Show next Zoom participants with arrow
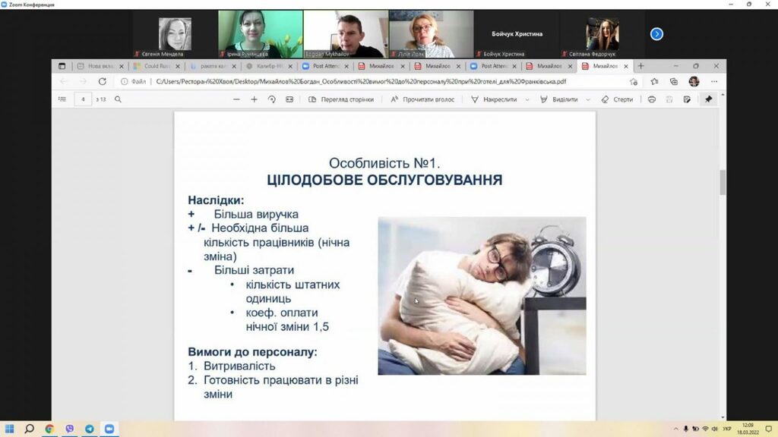Viewport: 778px width, 437px height. point(656,33)
